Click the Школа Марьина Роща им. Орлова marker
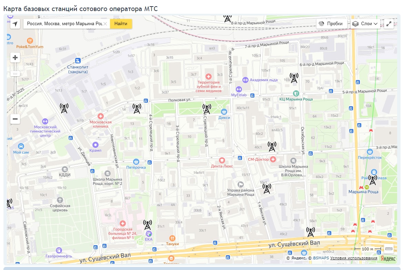The width and height of the screenshot is (403, 270). click(293, 161)
